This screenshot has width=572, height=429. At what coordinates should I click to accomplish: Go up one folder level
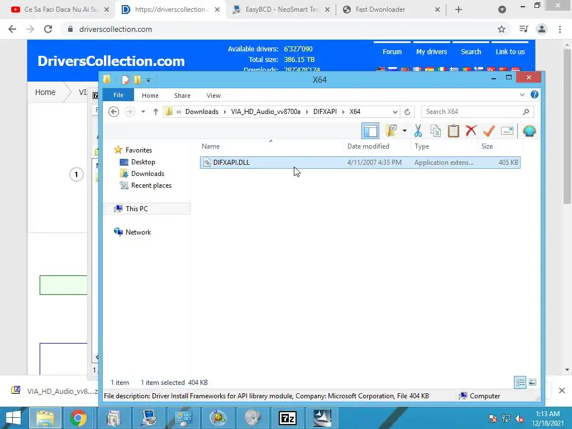(x=156, y=112)
